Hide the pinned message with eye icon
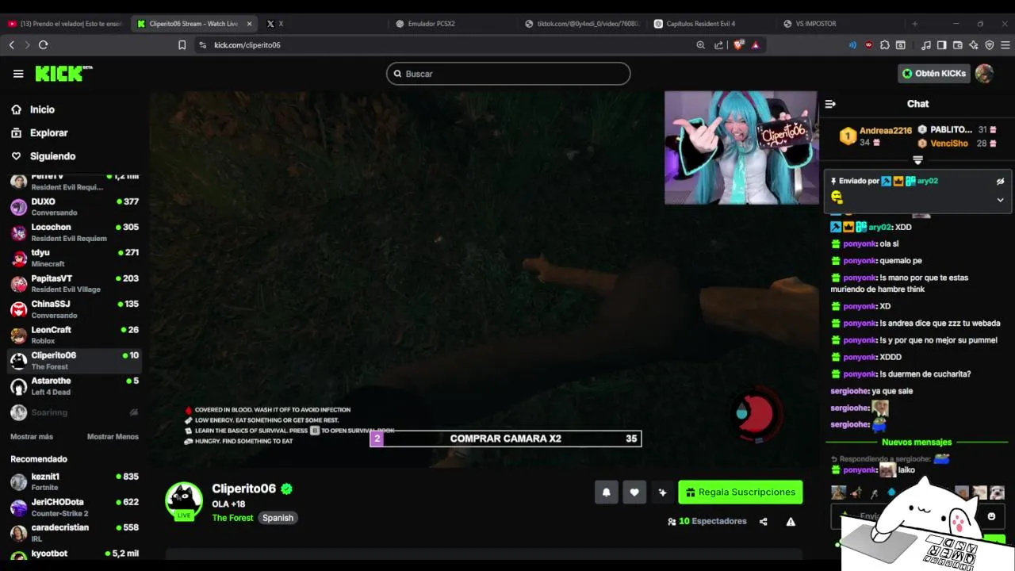The width and height of the screenshot is (1015, 571). click(1000, 181)
